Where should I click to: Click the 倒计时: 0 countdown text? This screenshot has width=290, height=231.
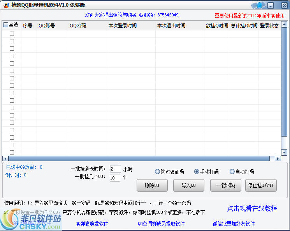(16, 175)
